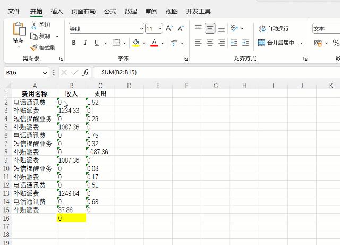Open alignment group dialog launcher

(x=305, y=58)
